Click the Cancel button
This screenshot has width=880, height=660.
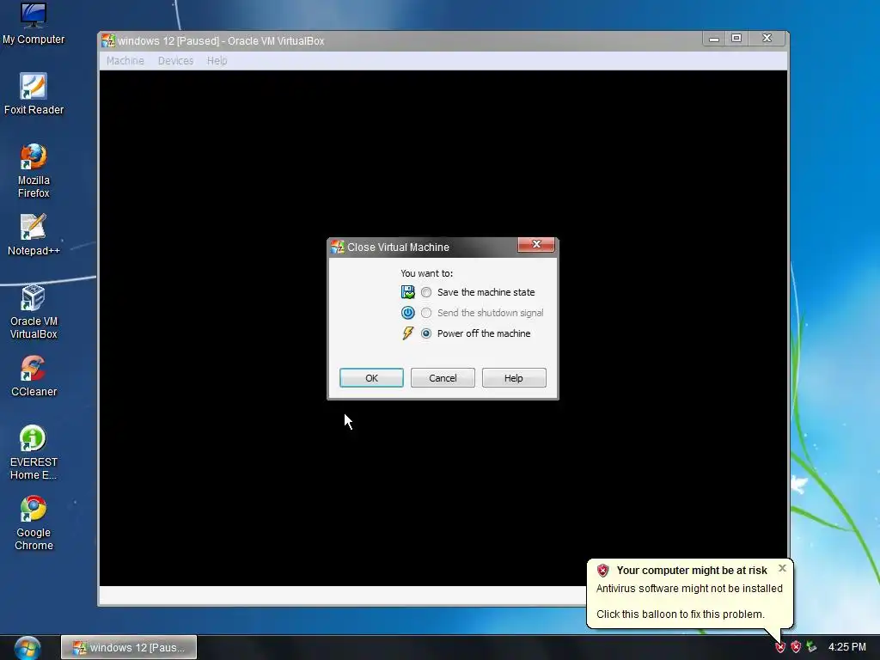(443, 378)
